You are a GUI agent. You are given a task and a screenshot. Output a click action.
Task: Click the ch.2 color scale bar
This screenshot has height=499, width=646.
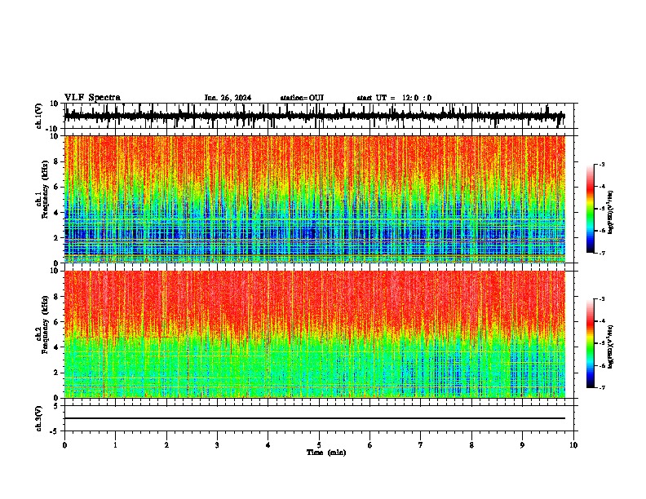point(591,343)
